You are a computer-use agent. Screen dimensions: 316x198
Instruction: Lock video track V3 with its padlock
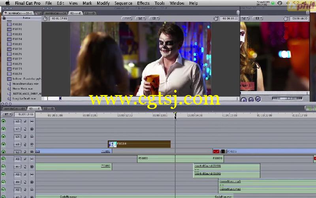25,145
